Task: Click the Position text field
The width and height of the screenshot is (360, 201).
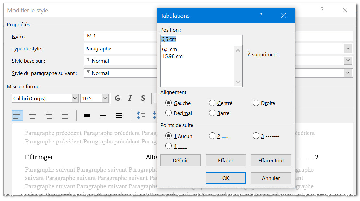Action: coord(201,39)
